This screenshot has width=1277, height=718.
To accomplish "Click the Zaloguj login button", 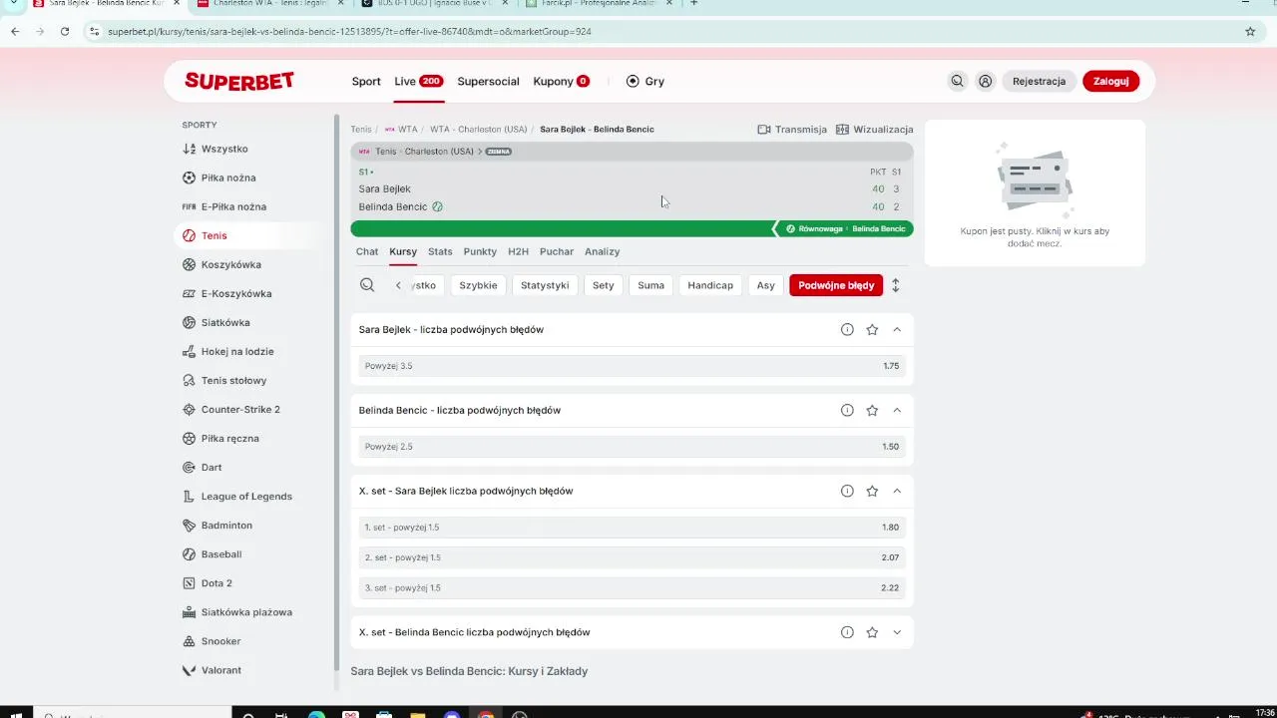I will (1110, 81).
